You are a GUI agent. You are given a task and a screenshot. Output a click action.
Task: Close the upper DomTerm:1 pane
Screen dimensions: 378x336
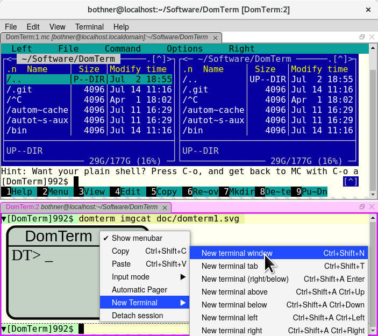pos(372,37)
